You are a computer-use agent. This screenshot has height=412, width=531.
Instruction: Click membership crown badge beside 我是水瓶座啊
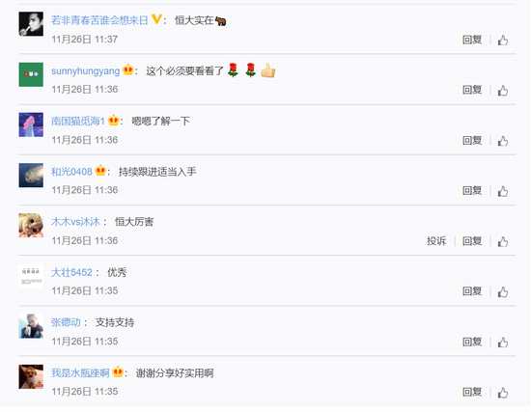(x=118, y=372)
